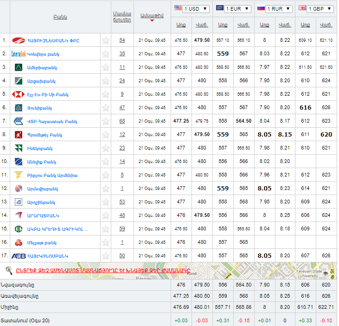Screen dimensions: 339x326
Task: Open the 1 RUR currency dropdown
Action: point(275,9)
